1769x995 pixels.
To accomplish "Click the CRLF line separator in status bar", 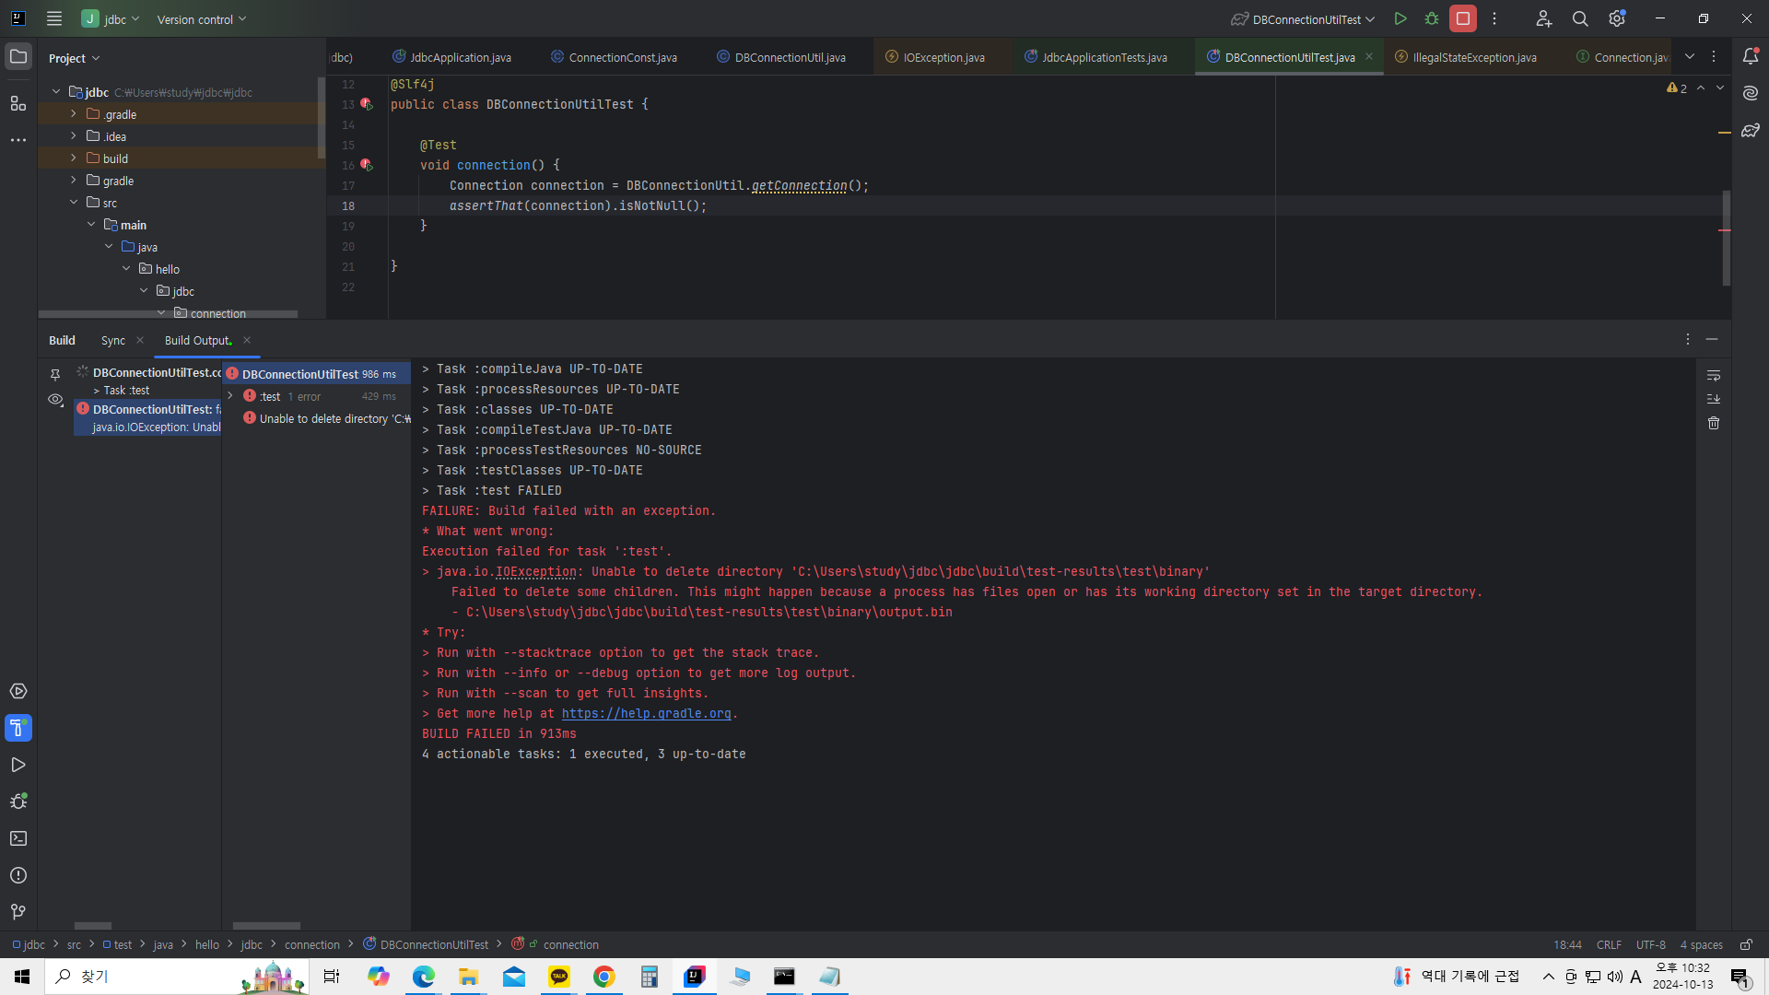I will click(x=1609, y=944).
